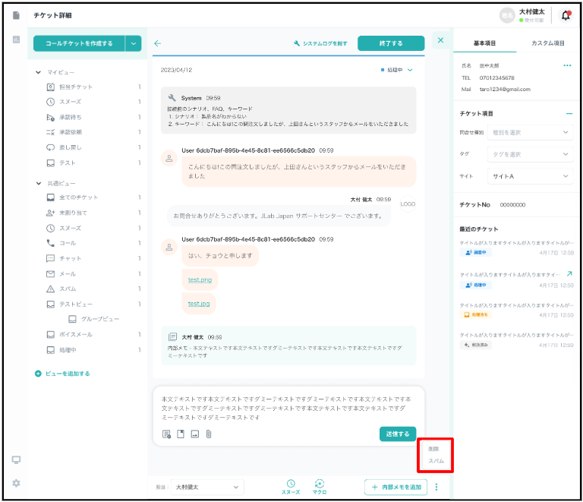Click the insert image icon in reply box
The image size is (583, 502).
[x=194, y=434]
